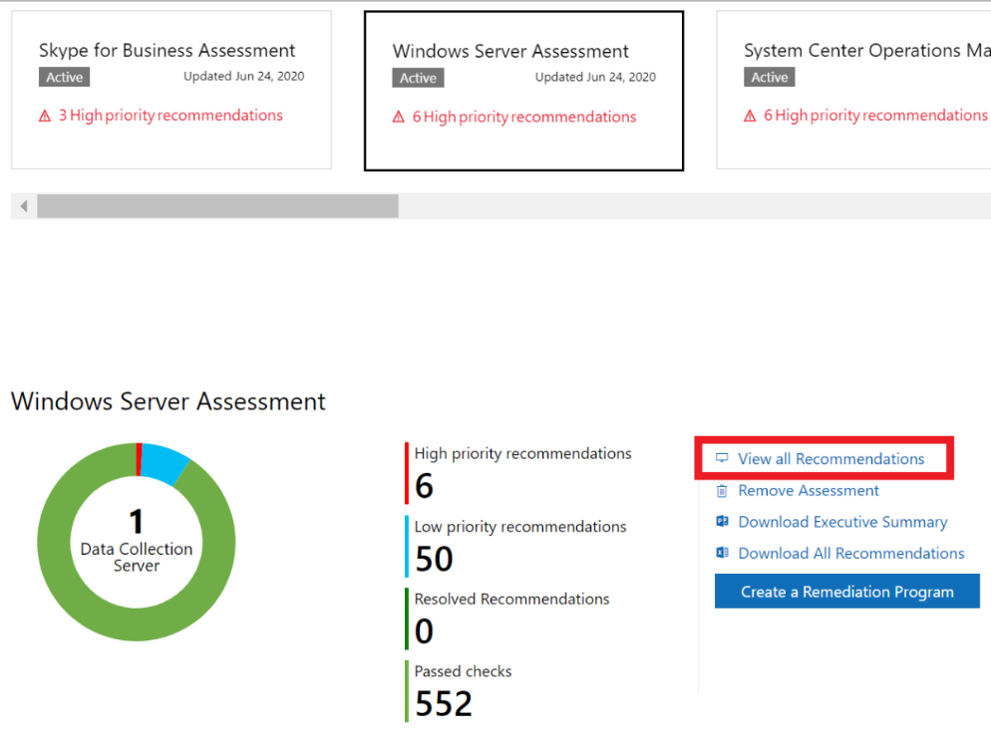The height and width of the screenshot is (731, 991).
Task: Click the blue segment of donut chart
Action: click(163, 463)
